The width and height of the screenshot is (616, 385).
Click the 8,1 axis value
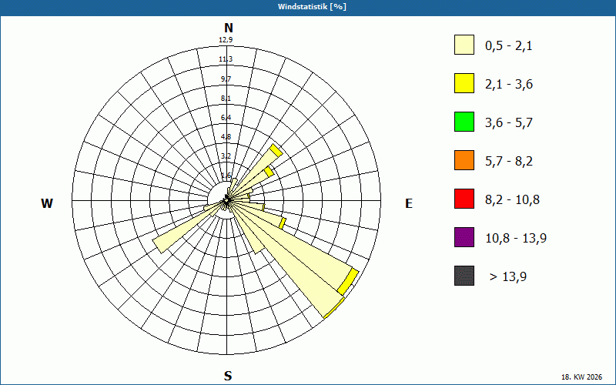tap(226, 99)
